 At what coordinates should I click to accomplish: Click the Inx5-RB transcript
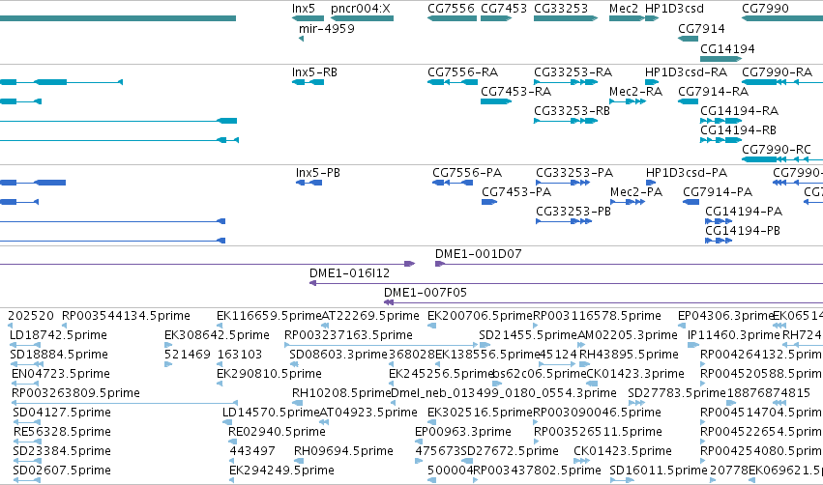pyautogui.click(x=308, y=82)
